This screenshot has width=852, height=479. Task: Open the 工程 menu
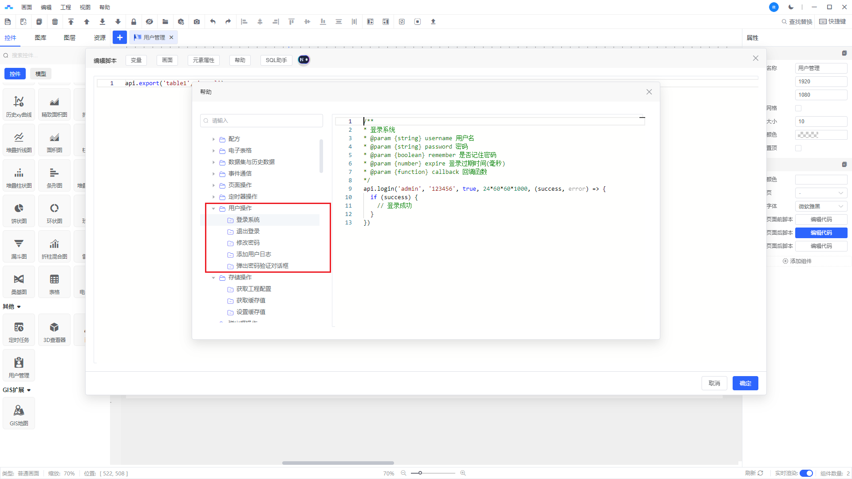(66, 7)
